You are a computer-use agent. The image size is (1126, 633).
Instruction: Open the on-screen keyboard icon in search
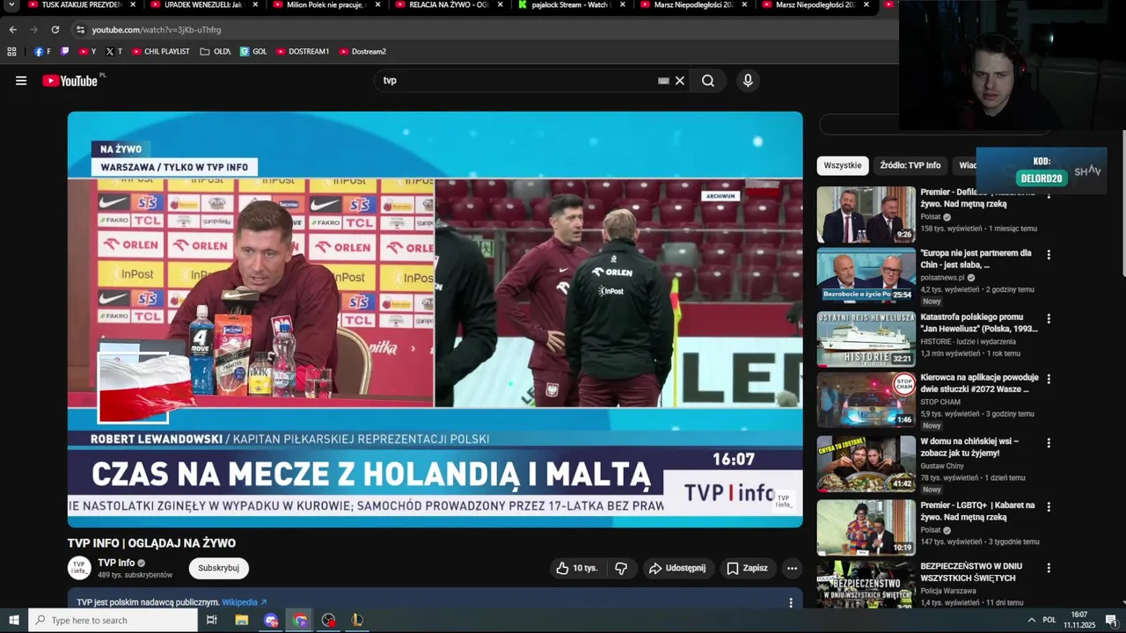(663, 81)
